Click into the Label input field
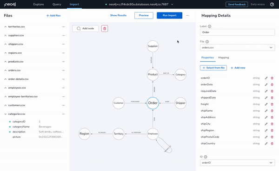The height and width of the screenshot is (171, 279). pyautogui.click(x=237, y=32)
